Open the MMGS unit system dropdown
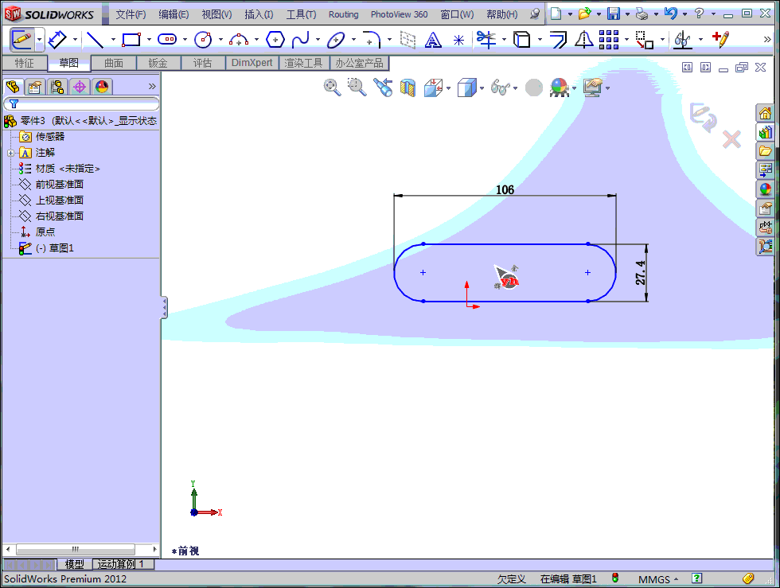The width and height of the screenshot is (780, 588). (x=658, y=579)
